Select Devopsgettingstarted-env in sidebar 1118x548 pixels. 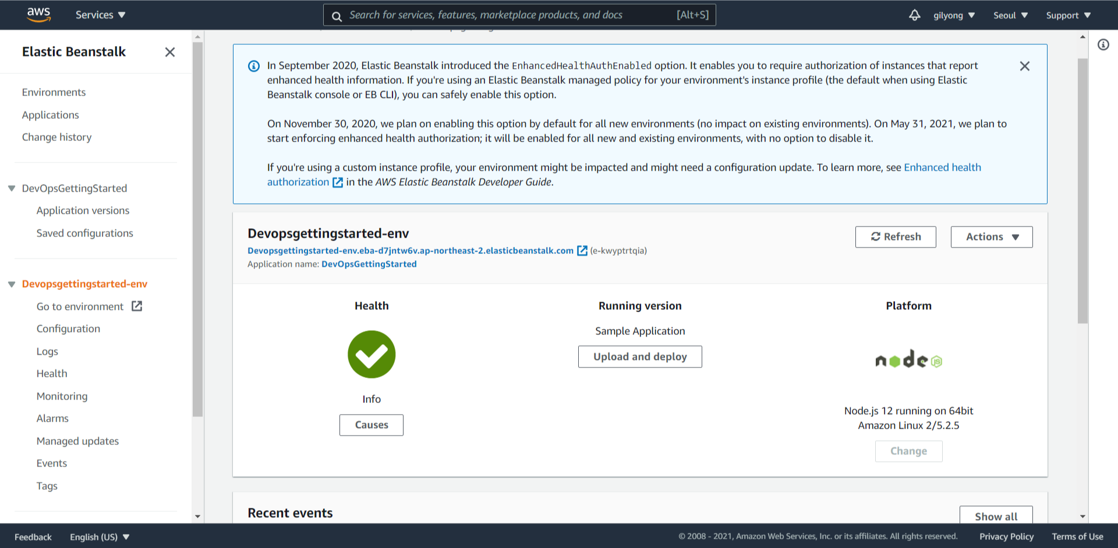point(84,284)
